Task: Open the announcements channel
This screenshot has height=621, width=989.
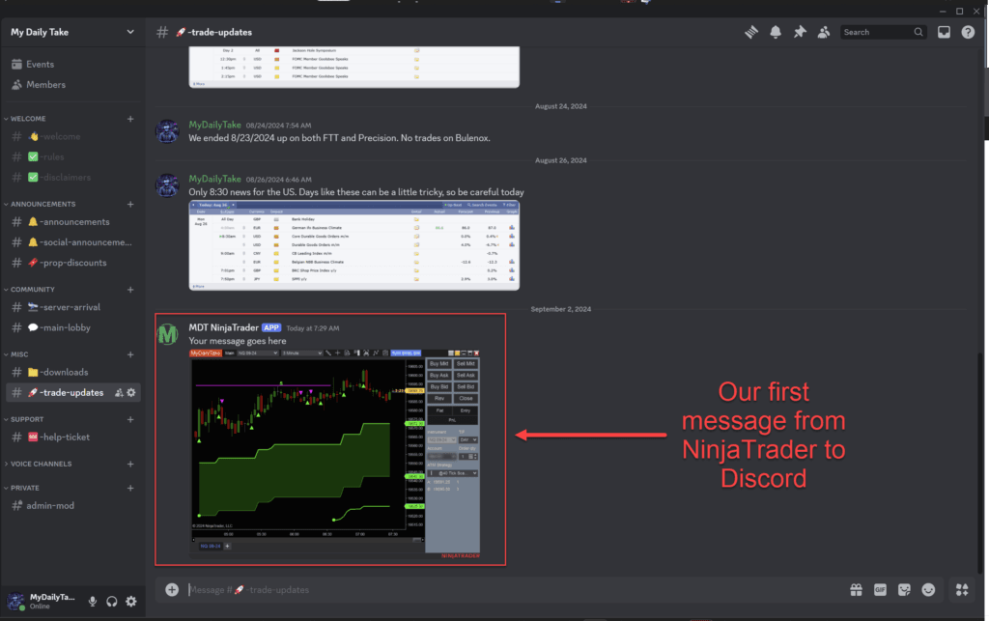Action: (x=72, y=222)
